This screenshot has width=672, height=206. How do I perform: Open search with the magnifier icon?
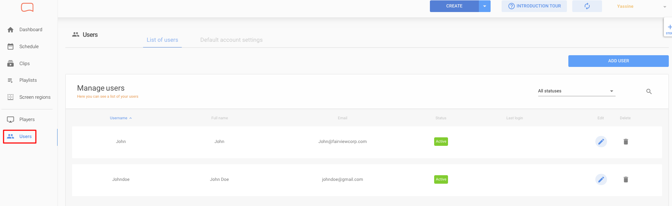coord(649,91)
